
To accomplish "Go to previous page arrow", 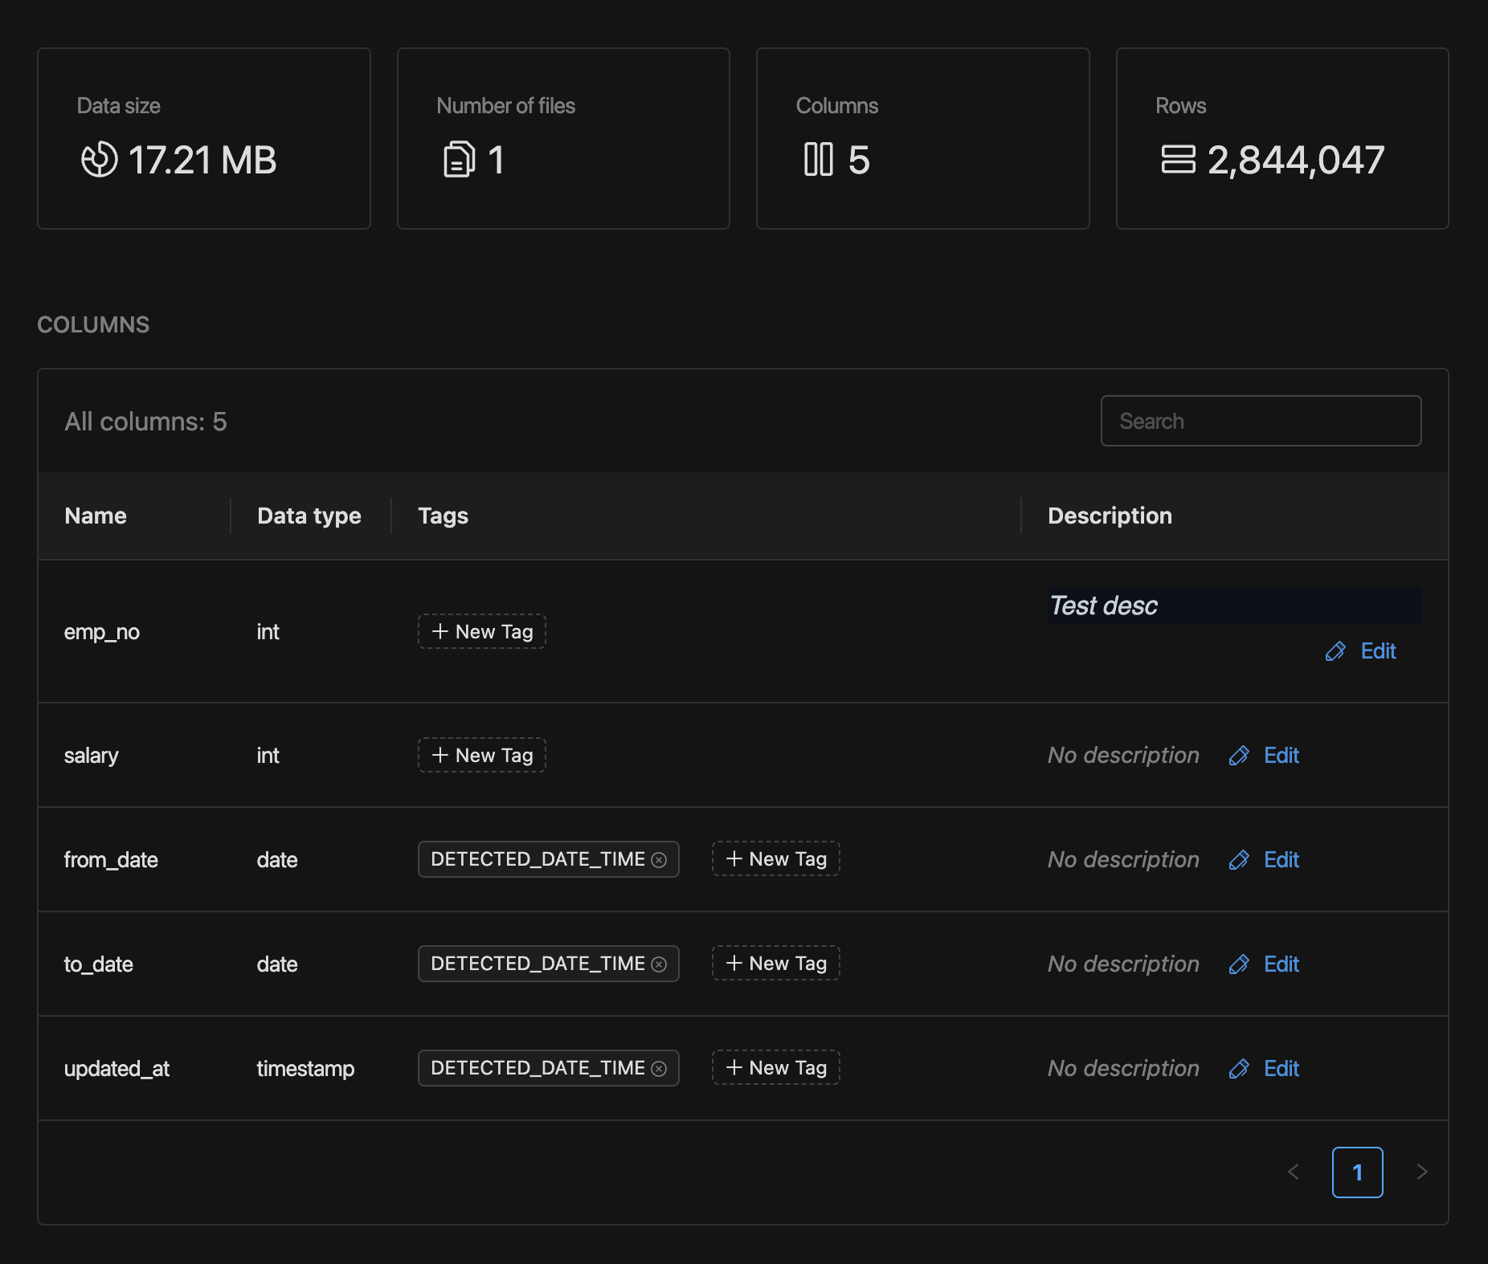I will point(1294,1172).
